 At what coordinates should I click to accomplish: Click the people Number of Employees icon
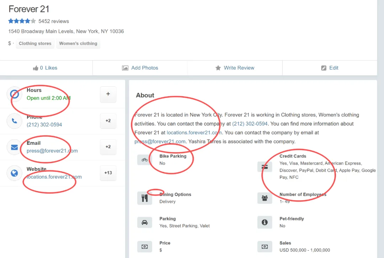(x=265, y=198)
